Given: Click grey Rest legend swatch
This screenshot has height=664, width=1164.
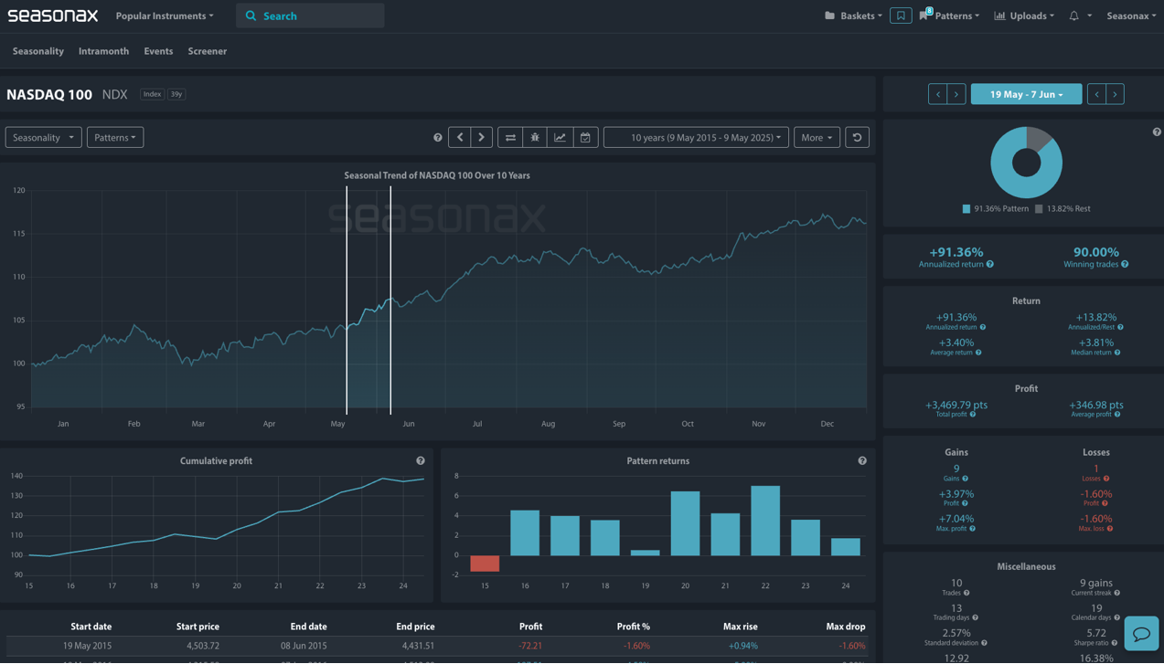Looking at the screenshot, I should [1039, 209].
